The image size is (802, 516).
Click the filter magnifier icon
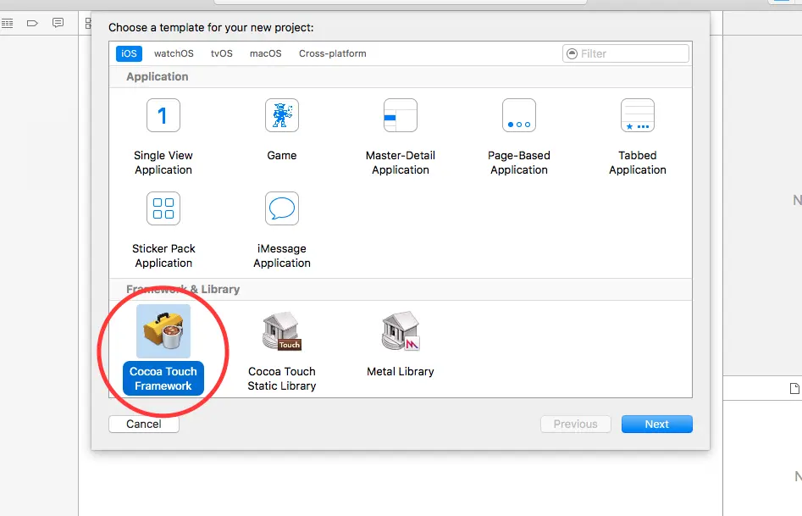point(572,53)
